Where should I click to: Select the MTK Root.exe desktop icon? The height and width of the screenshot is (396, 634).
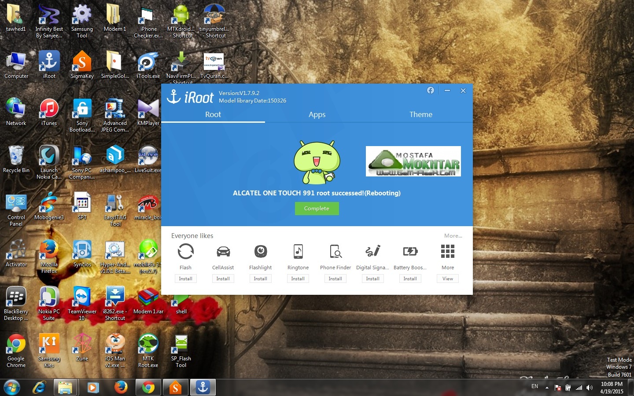point(148,351)
